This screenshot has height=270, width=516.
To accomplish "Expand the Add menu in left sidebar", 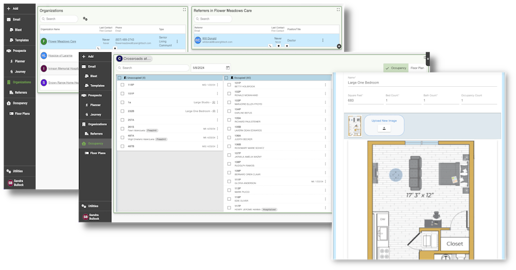I will click(x=15, y=9).
